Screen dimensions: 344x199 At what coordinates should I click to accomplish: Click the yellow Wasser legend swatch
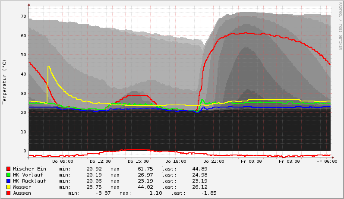coord(8,187)
